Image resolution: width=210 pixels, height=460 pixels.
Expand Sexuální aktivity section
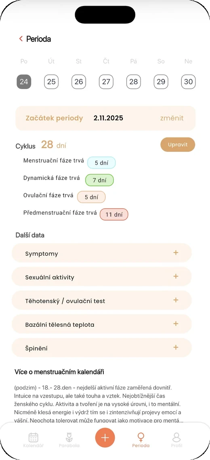pos(101,277)
